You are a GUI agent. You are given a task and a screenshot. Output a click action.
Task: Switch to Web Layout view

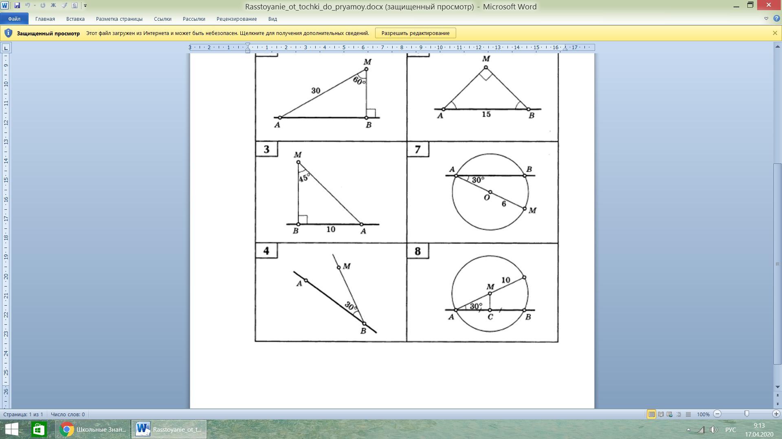click(x=670, y=414)
